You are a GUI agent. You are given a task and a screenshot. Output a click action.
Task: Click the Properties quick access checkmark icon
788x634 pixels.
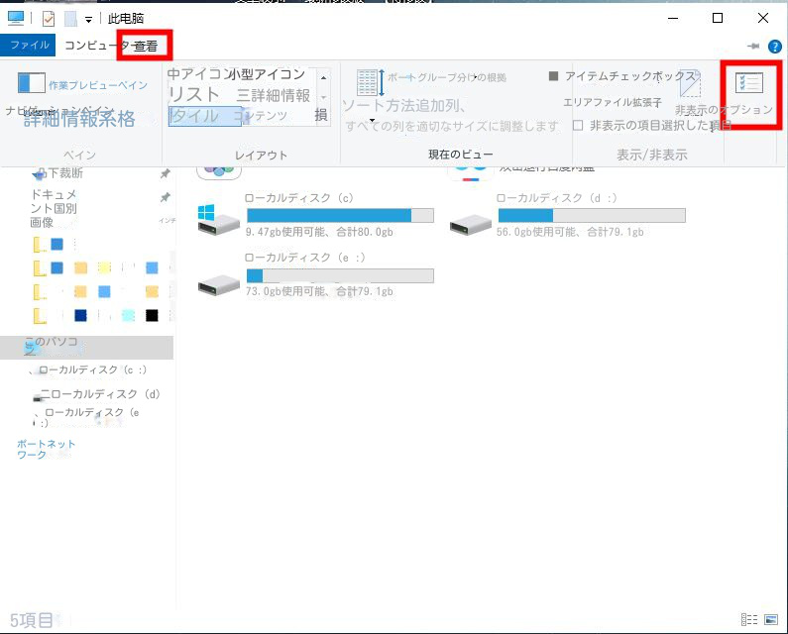(x=49, y=19)
